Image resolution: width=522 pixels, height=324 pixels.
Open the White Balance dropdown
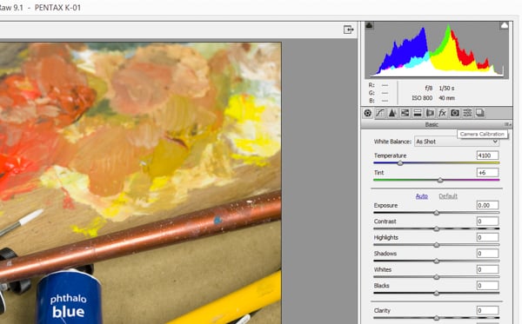pos(457,142)
